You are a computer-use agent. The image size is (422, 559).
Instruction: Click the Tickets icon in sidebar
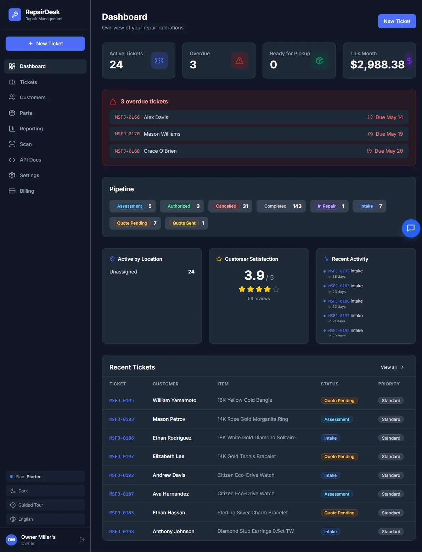[x=12, y=82]
